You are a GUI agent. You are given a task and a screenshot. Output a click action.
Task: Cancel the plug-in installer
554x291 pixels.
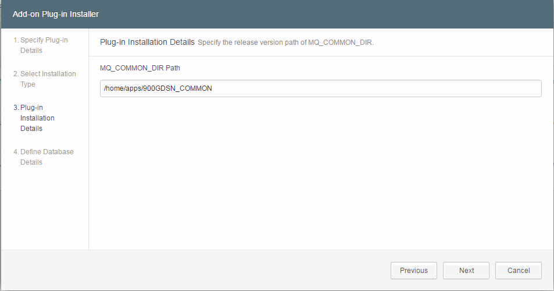519,271
